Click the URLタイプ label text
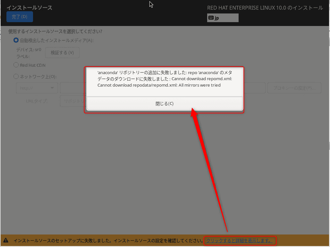Image resolution: width=330 pixels, height=247 pixels. point(37,101)
